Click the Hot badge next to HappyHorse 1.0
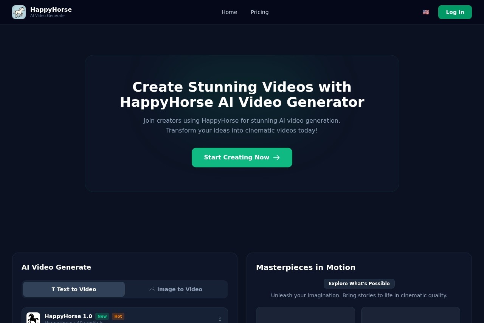484x323 pixels. [118, 316]
